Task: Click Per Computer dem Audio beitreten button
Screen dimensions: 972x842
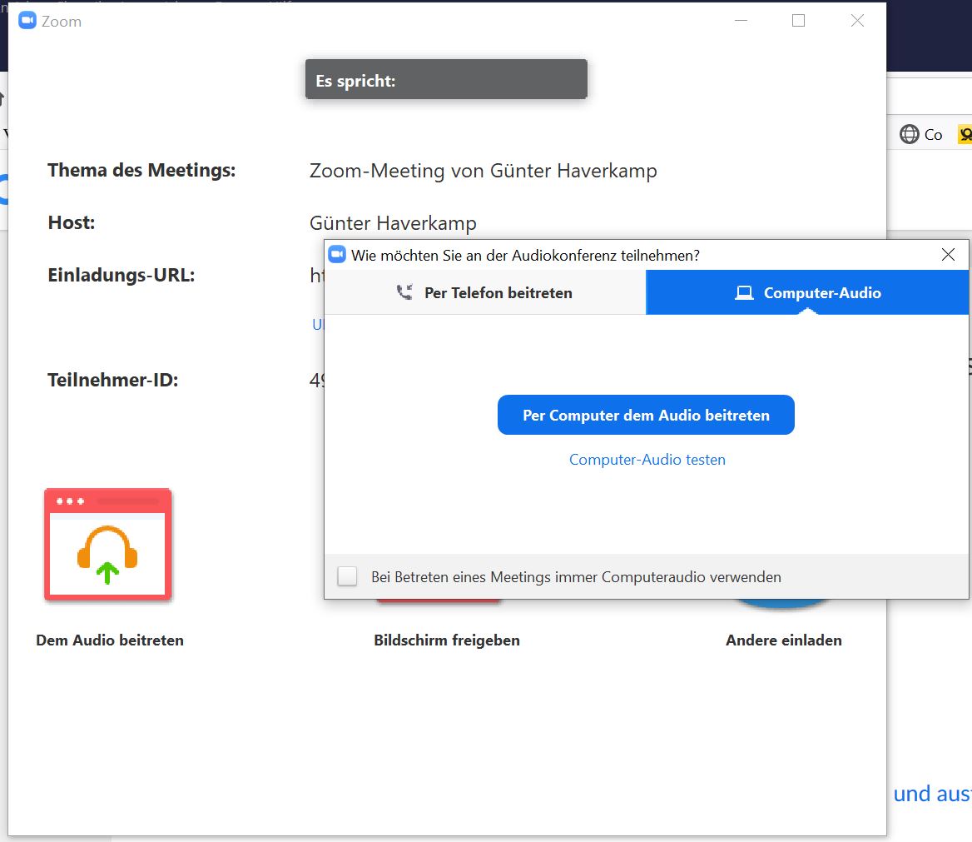Action: (x=646, y=415)
